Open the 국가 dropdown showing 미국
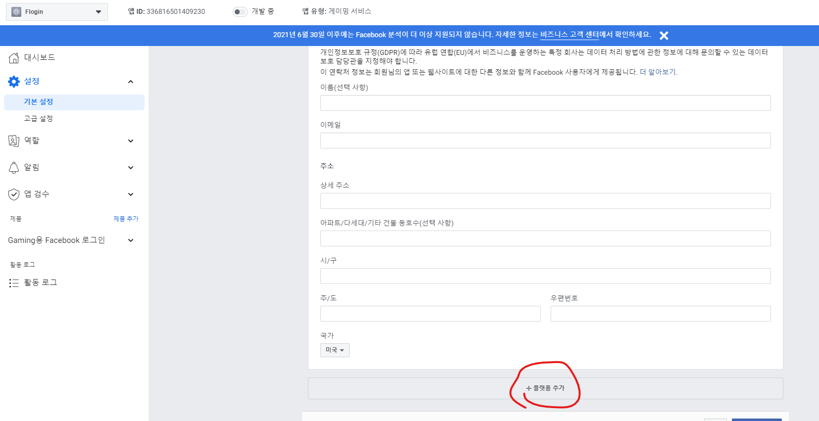819x421 pixels. (x=335, y=350)
